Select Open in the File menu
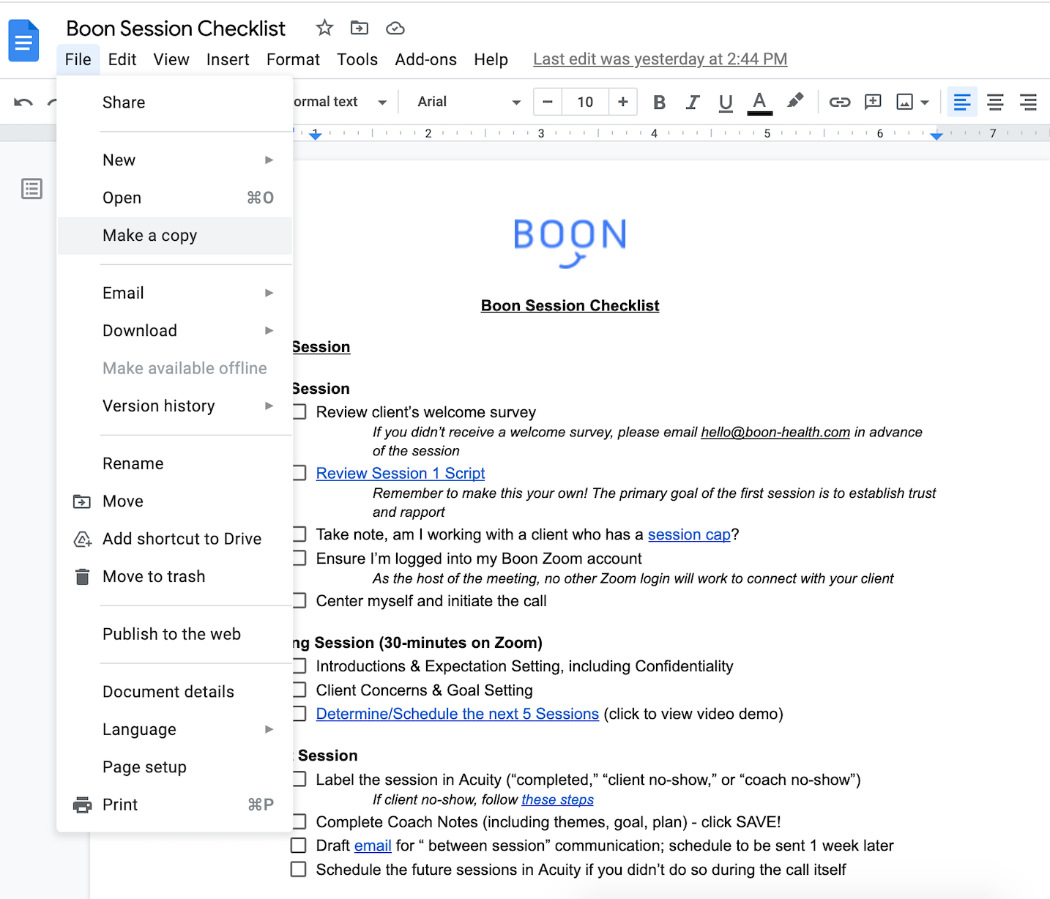 (x=174, y=198)
